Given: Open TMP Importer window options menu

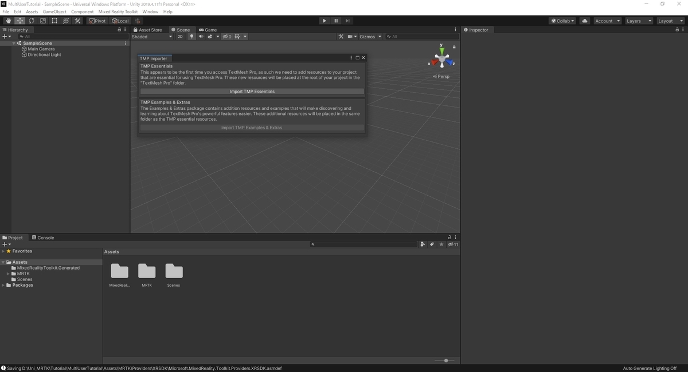Looking at the screenshot, I should tap(351, 58).
